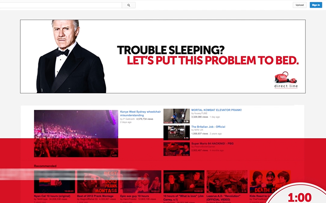Open the Upload button
The width and height of the screenshot is (326, 203).
coord(300,5)
